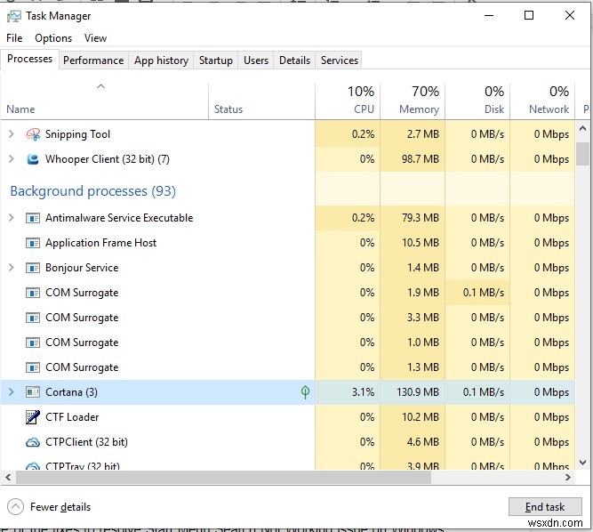
Task: Click the End task button
Action: click(x=545, y=507)
